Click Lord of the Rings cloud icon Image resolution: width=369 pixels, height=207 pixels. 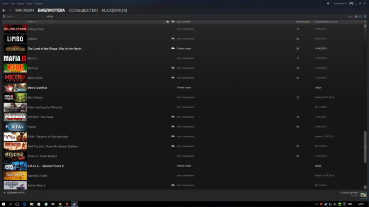tap(173, 48)
